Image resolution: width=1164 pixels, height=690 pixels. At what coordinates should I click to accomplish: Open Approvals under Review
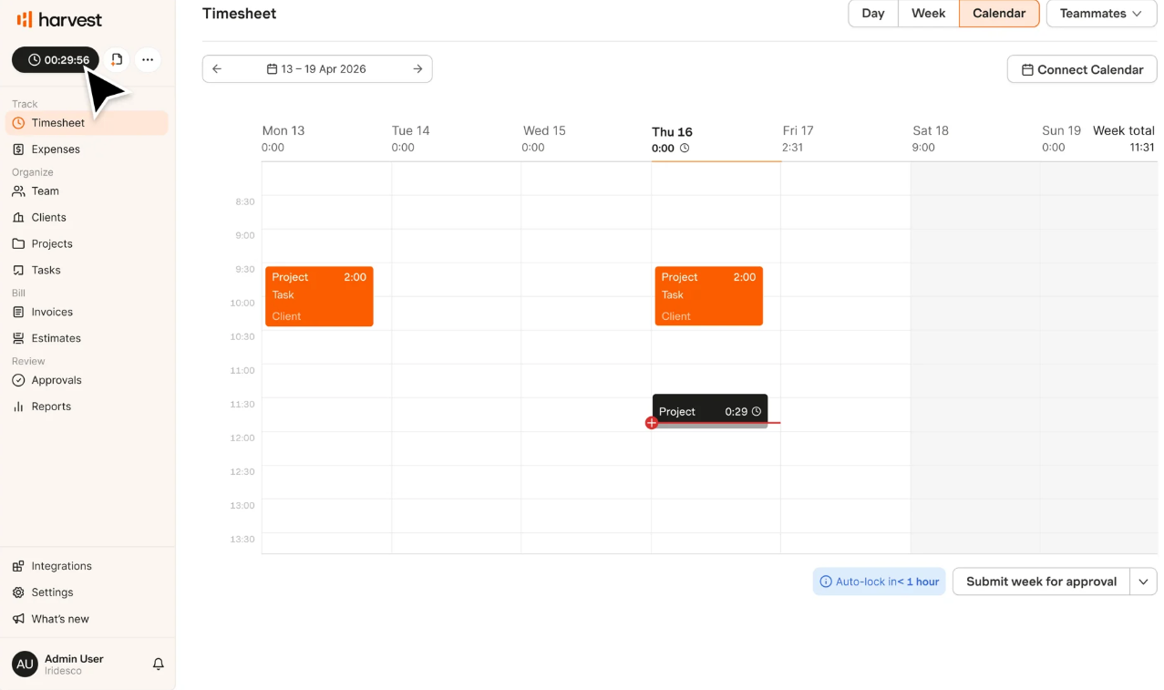point(87,381)
